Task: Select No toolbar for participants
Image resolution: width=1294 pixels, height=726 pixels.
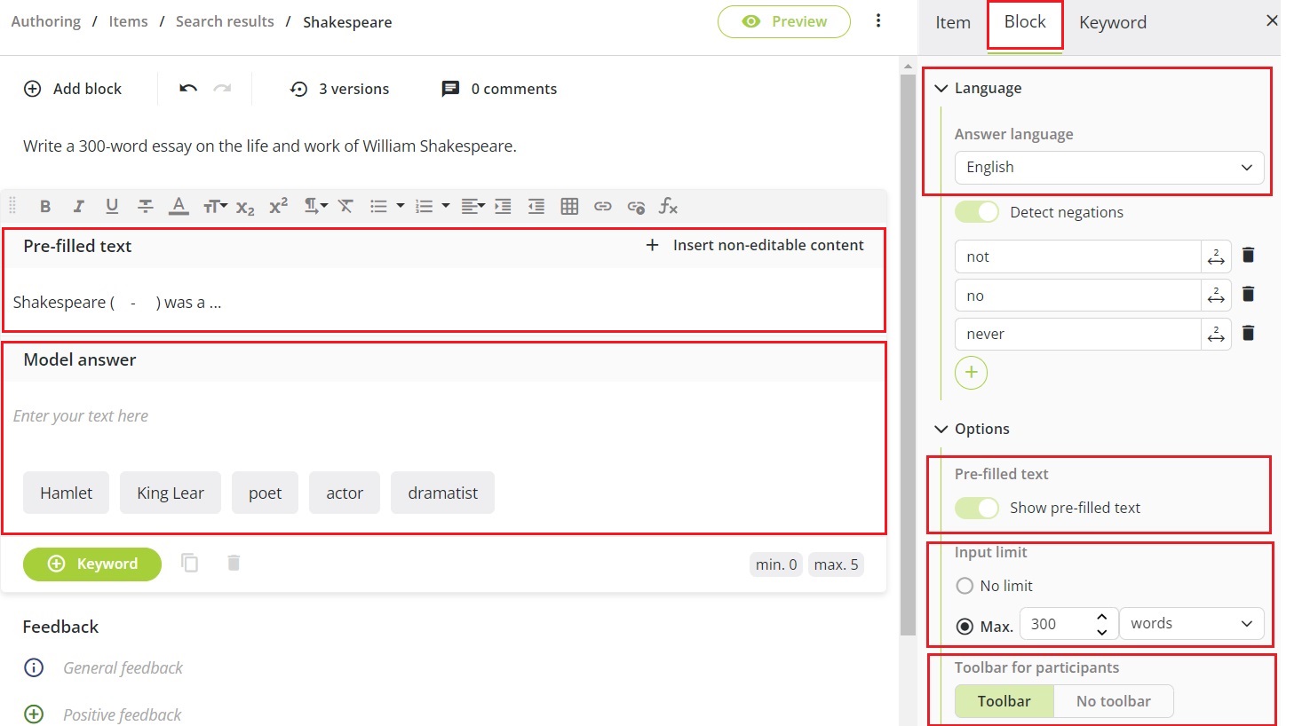Action: pos(1113,701)
